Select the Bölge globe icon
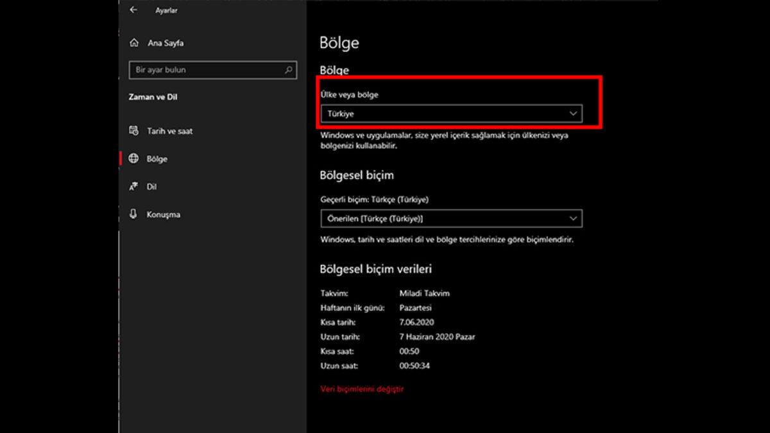Viewport: 770px width, 433px height. click(135, 158)
